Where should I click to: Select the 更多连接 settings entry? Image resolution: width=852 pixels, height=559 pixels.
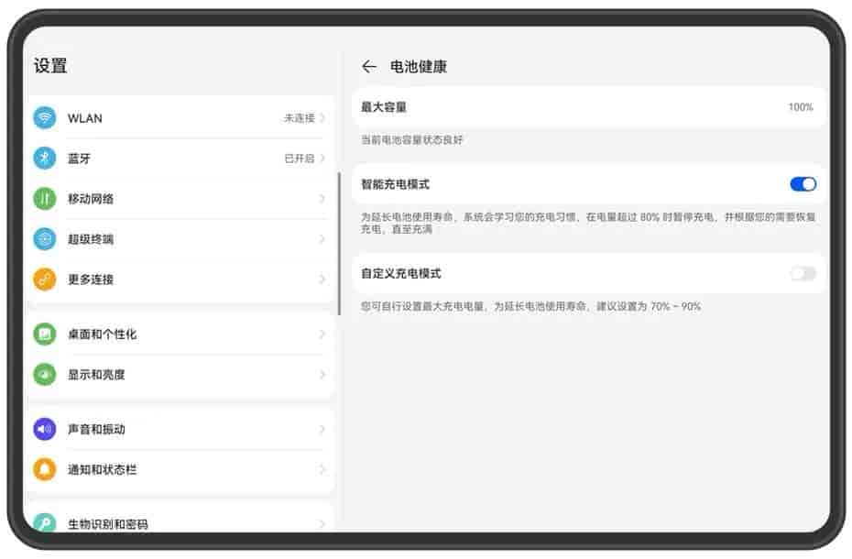tap(180, 279)
